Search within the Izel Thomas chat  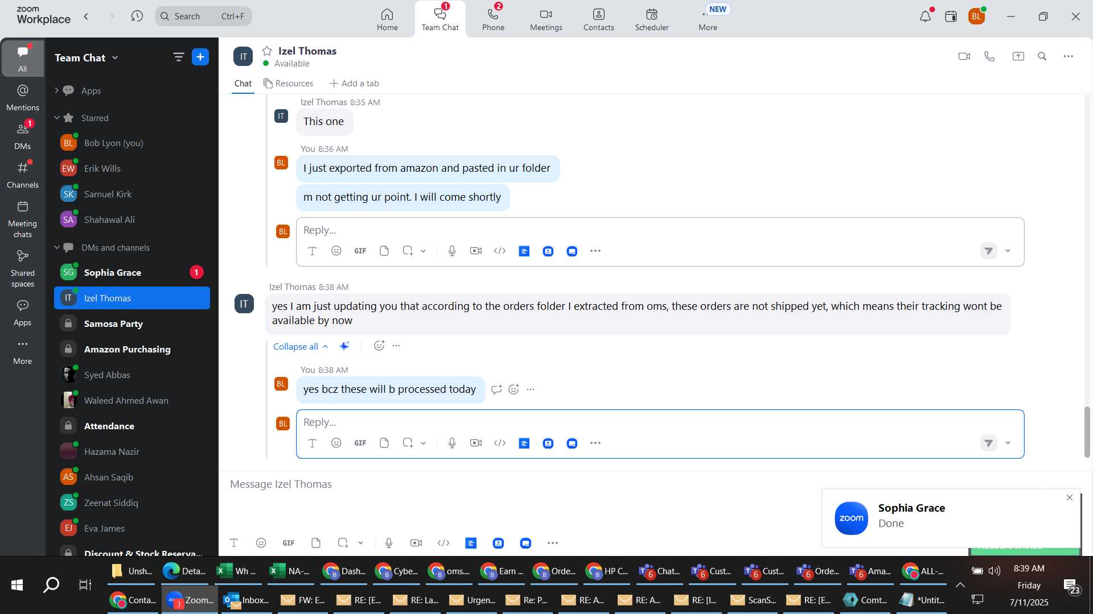coord(1042,56)
